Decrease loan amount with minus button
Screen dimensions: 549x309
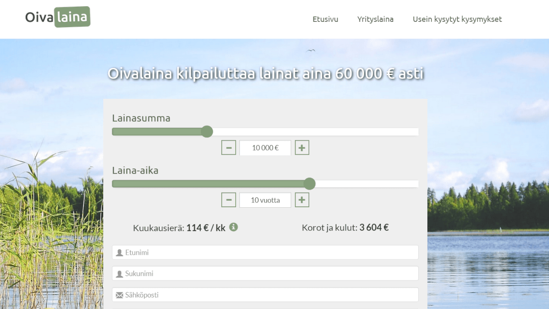(x=228, y=147)
